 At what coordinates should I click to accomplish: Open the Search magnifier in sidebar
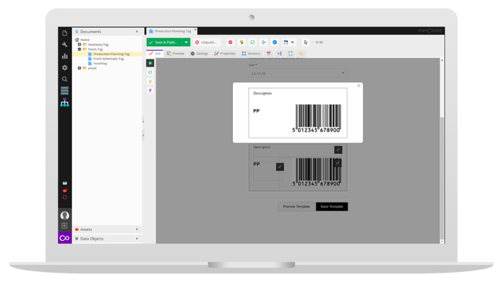click(64, 79)
